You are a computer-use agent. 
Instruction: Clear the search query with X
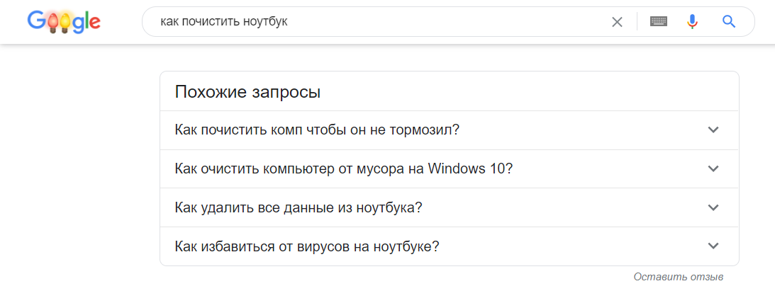(617, 22)
